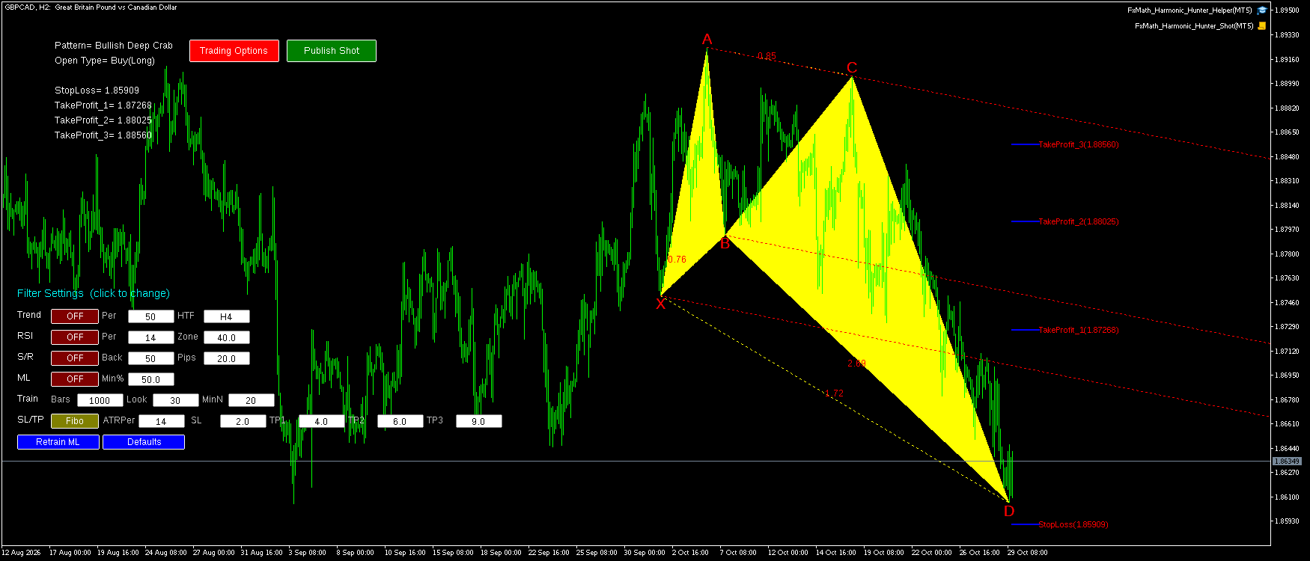Viewport: 1310px width, 561px height.
Task: Click the FxMath_Harmonic_Hunter_Helper graduation cap icon
Action: (x=1262, y=10)
